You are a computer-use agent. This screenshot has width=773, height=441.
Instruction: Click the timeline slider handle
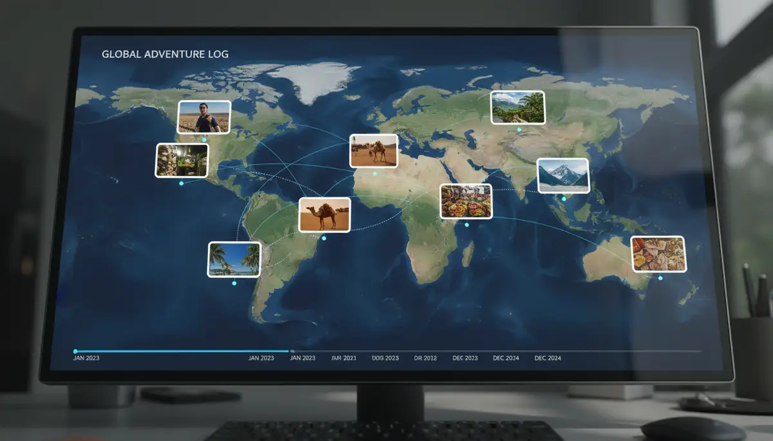[x=291, y=351]
